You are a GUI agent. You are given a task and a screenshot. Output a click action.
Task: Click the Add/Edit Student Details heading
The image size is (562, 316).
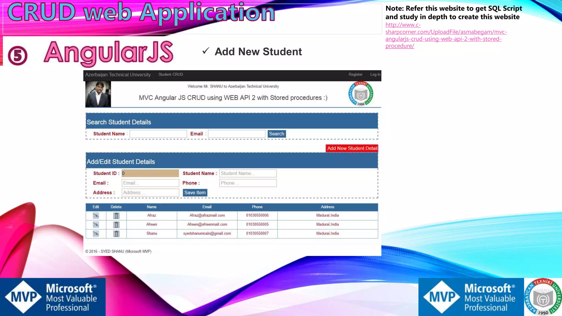coord(121,162)
